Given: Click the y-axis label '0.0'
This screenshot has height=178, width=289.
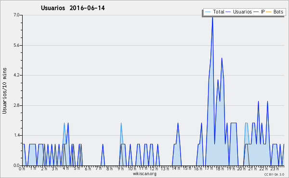Looking at the screenshot, I should [x=16, y=165].
